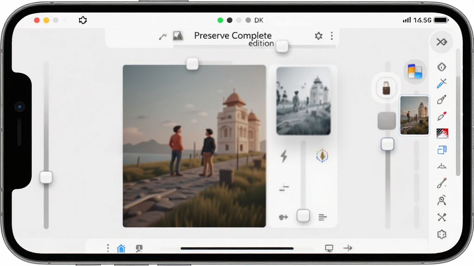
Task: Click the lightning bolt icon in adjustment panel
Action: pyautogui.click(x=284, y=156)
